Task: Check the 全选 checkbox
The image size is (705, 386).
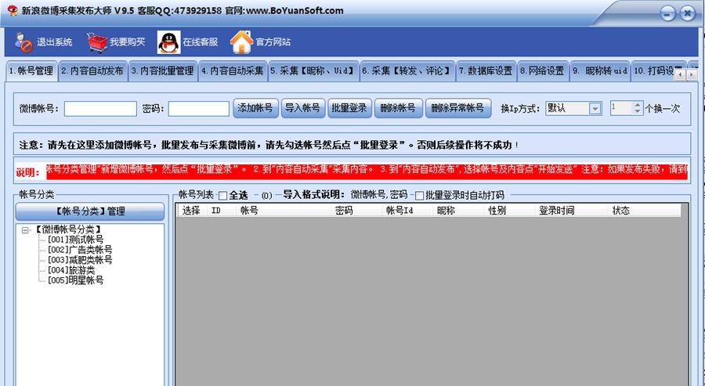Action: coord(222,196)
